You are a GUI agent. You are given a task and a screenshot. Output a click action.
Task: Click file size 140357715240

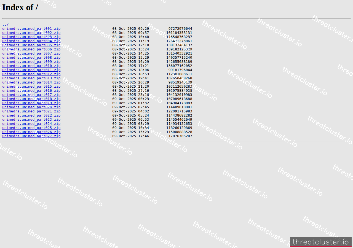(x=179, y=58)
